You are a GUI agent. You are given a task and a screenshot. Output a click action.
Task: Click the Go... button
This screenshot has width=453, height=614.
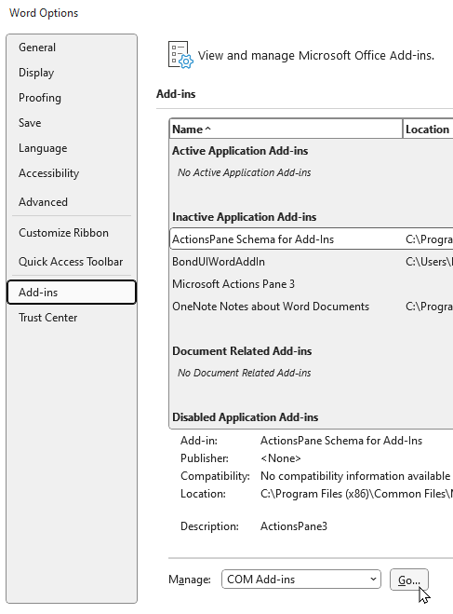409,580
